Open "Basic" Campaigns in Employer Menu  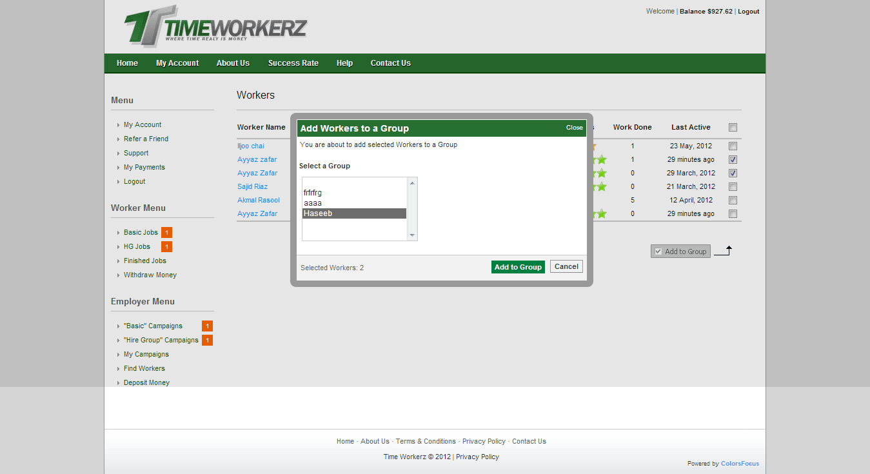coord(153,326)
